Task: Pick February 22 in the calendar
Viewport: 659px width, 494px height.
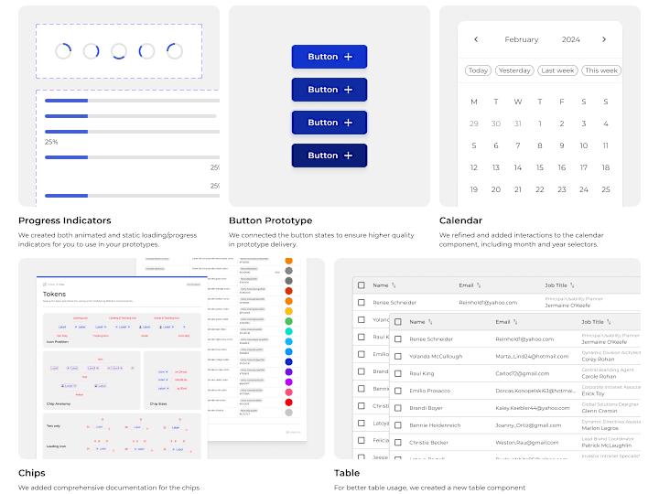Action: coord(540,189)
